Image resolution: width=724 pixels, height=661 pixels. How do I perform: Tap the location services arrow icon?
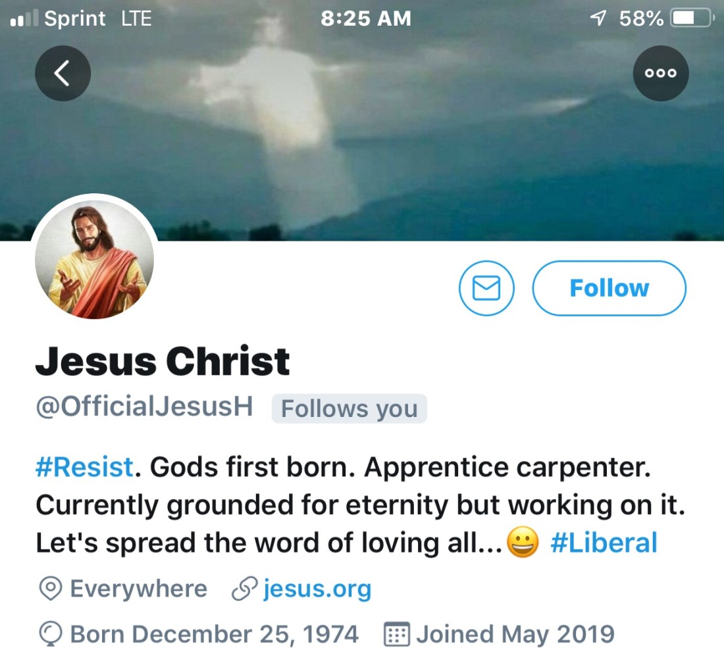click(x=598, y=18)
